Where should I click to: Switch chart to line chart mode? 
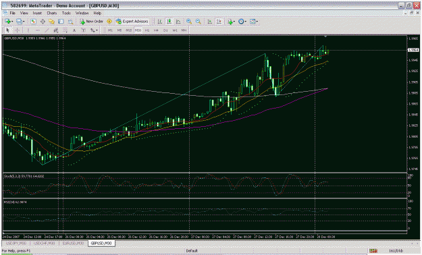(x=178, y=22)
